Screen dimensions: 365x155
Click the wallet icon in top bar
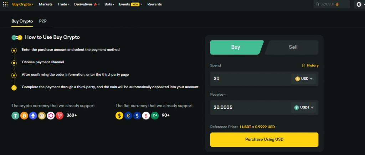(x=359, y=5)
